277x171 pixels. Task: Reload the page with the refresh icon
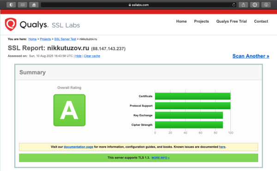[234, 5]
